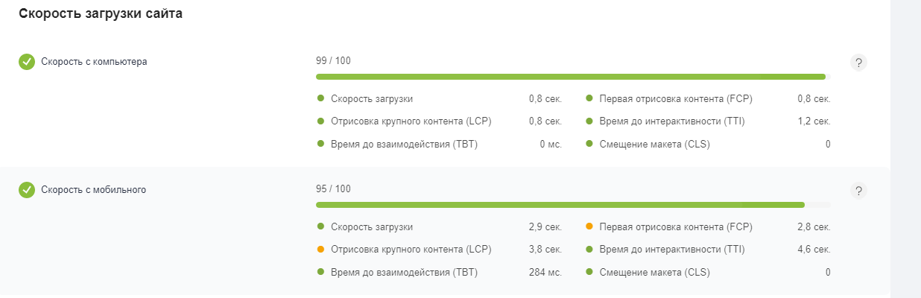Click orange dot beside mobile Отрисовка крупного контента
921x298 pixels.
[x=320, y=250]
